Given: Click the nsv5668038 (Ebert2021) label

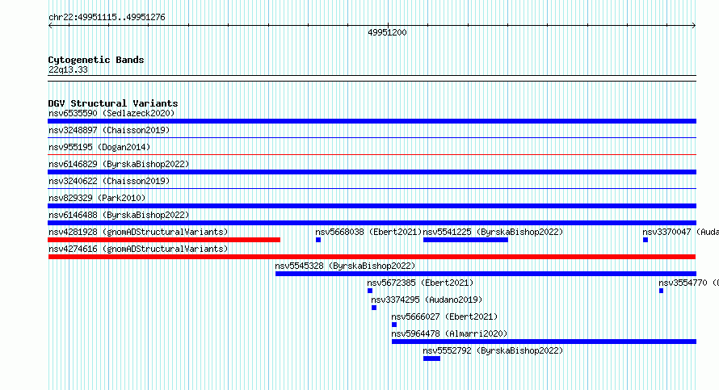Looking at the screenshot, I should point(368,232).
